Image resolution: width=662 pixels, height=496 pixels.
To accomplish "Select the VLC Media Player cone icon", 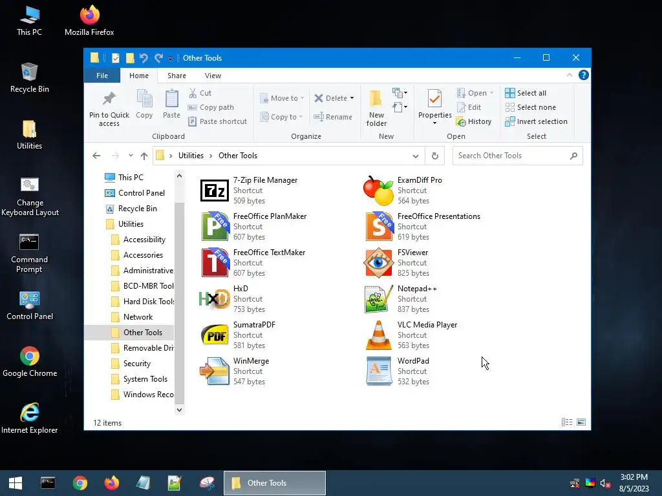I will pos(378,335).
